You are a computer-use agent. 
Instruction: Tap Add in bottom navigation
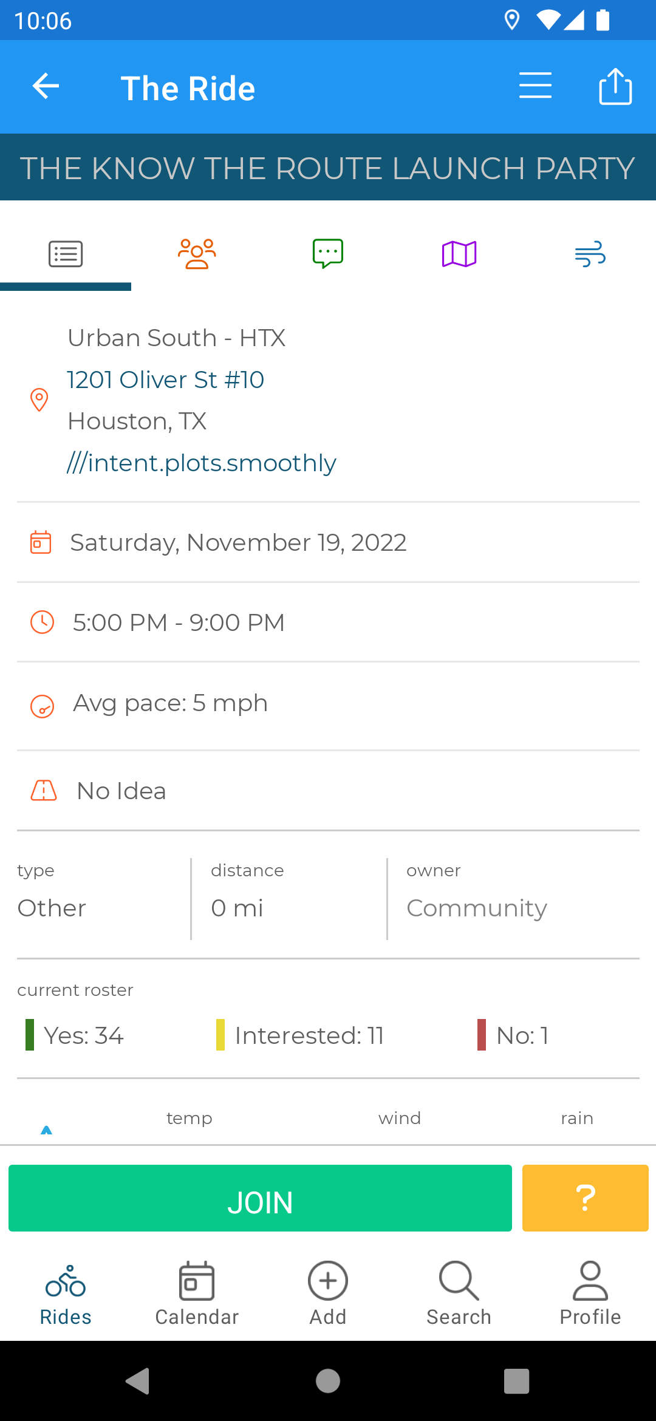(x=328, y=1293)
